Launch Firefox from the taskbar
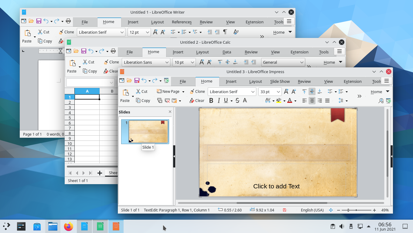The image size is (413, 233). (69, 226)
